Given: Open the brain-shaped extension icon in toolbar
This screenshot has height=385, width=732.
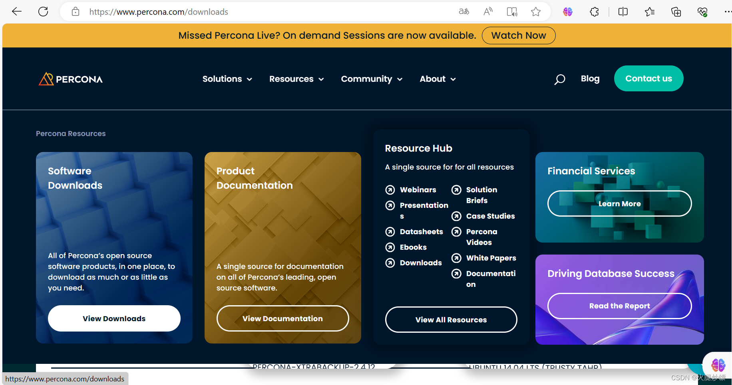Looking at the screenshot, I should (568, 12).
